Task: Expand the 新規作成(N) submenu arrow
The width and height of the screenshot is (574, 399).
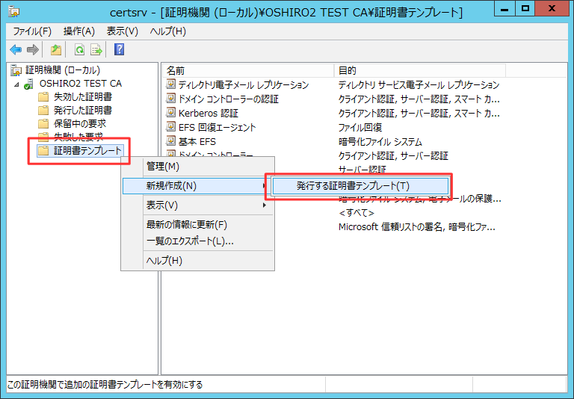Action: tap(264, 185)
